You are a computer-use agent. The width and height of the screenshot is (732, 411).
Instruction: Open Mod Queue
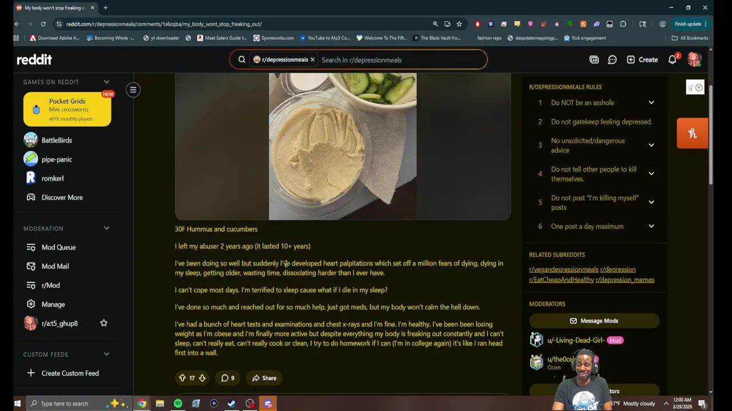point(58,247)
